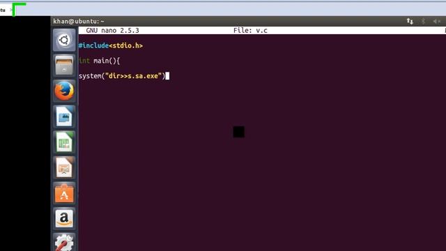This screenshot has width=446, height=251.
Task: Open LibreOffice Calc spreadsheet from the dock
Action: tap(64, 142)
